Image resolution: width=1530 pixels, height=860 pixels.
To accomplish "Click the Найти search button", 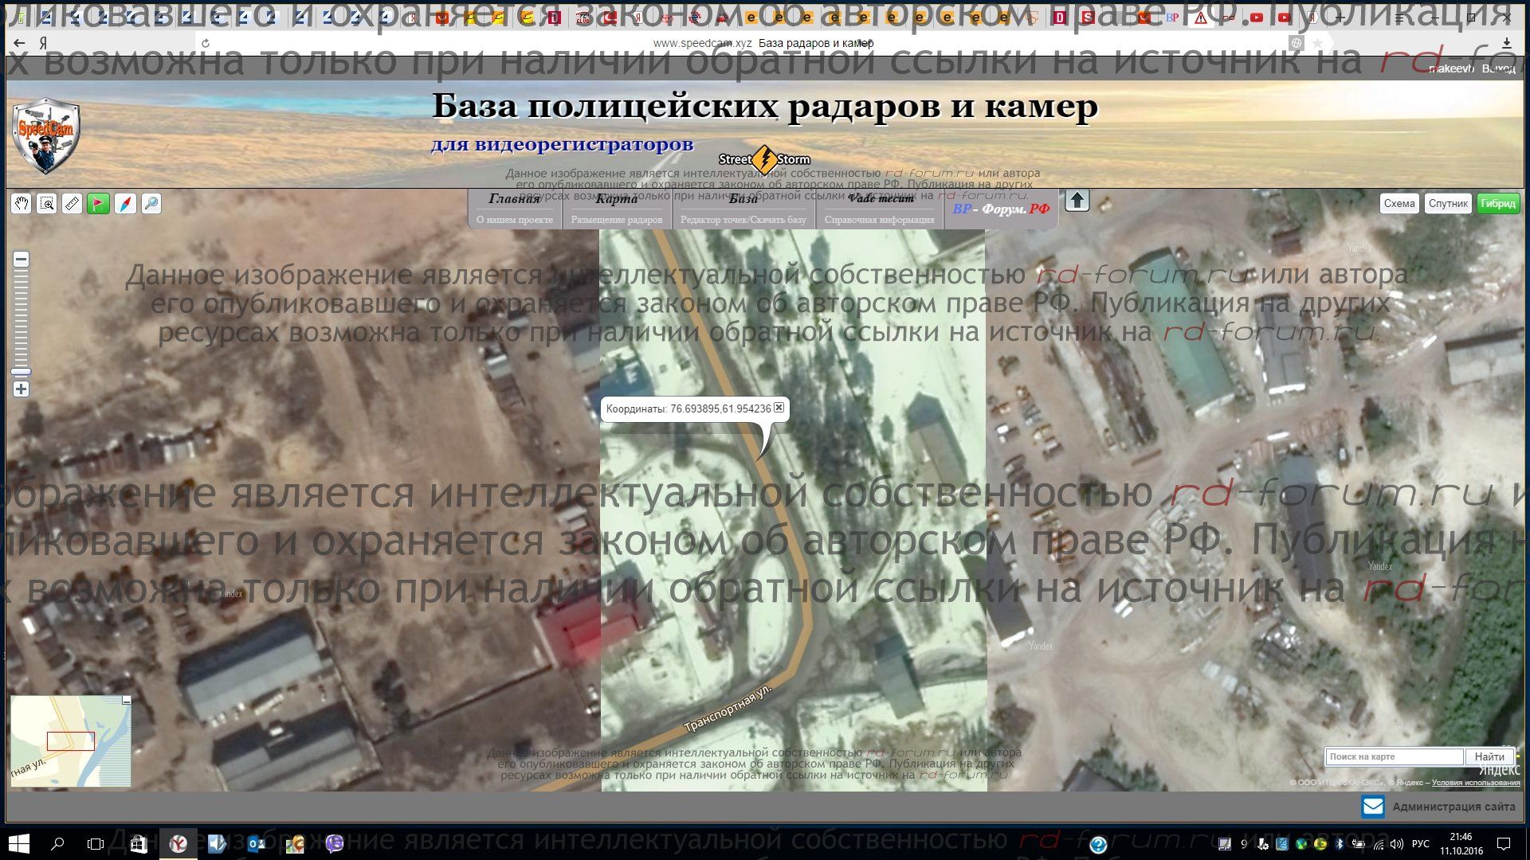I will [x=1489, y=756].
